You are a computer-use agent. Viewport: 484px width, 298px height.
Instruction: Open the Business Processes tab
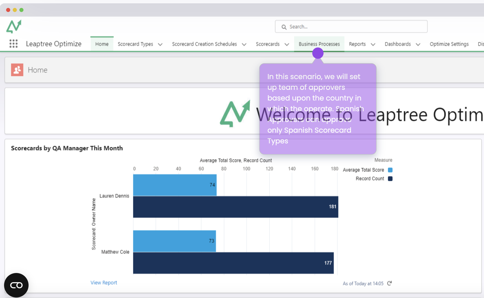pos(319,44)
